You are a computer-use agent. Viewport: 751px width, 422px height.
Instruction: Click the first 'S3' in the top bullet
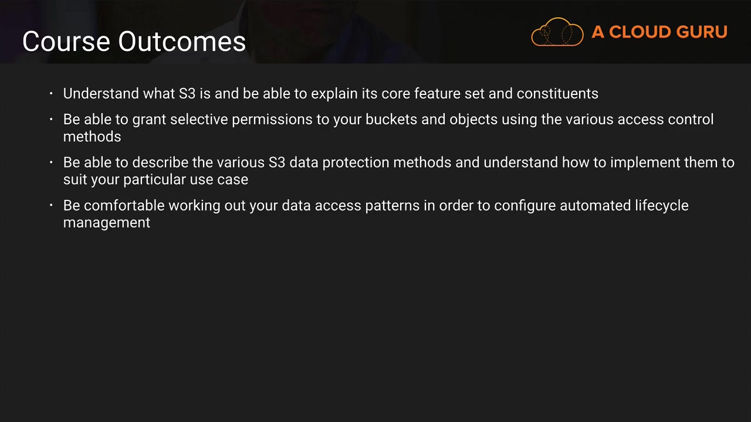coord(187,94)
